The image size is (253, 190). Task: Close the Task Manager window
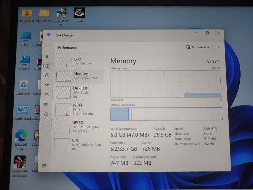218,33
